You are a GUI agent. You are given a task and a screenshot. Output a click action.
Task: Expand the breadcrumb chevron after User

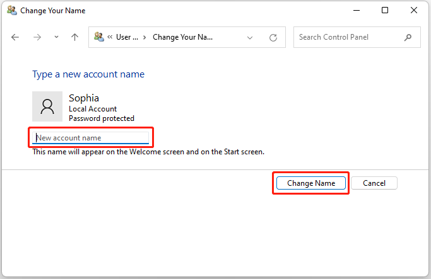click(145, 37)
